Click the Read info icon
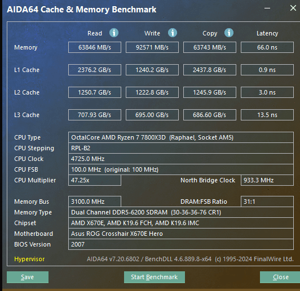The height and width of the screenshot is (291, 300). click(x=114, y=33)
